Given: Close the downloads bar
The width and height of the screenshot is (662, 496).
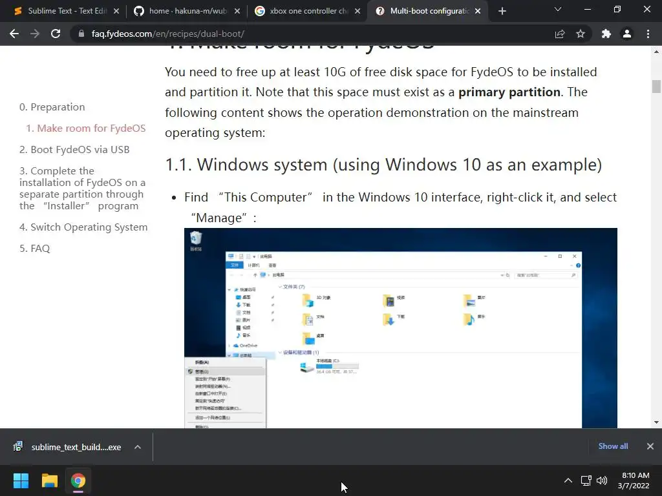Looking at the screenshot, I should click(650, 446).
